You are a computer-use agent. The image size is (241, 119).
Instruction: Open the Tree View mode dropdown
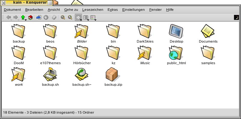click(86, 18)
